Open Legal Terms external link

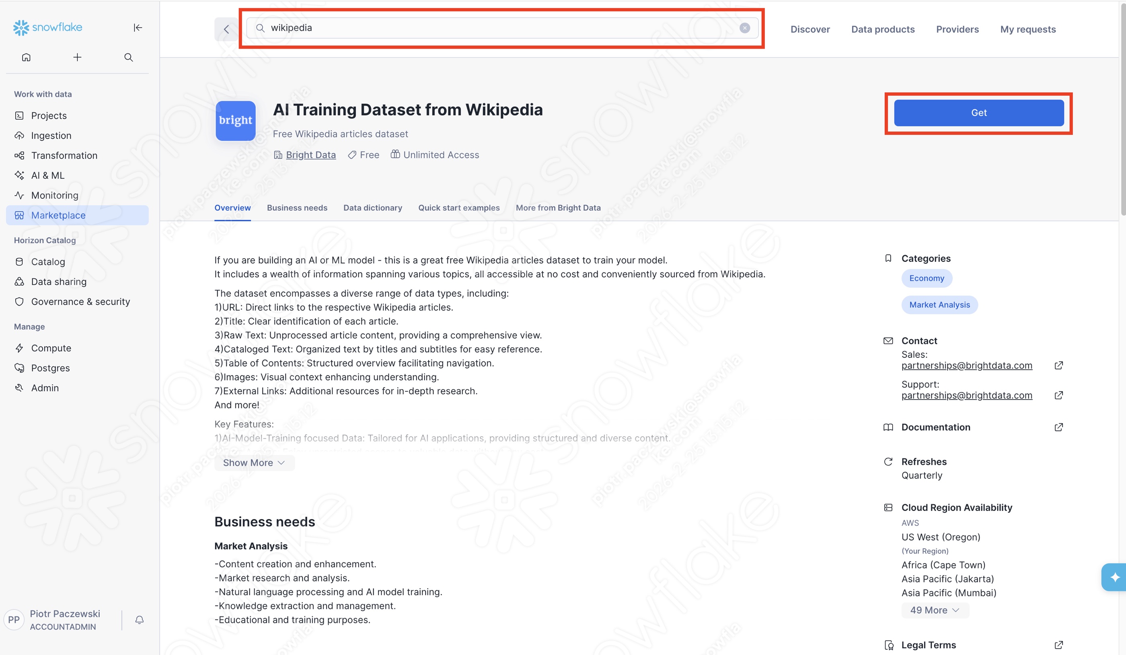[1058, 645]
